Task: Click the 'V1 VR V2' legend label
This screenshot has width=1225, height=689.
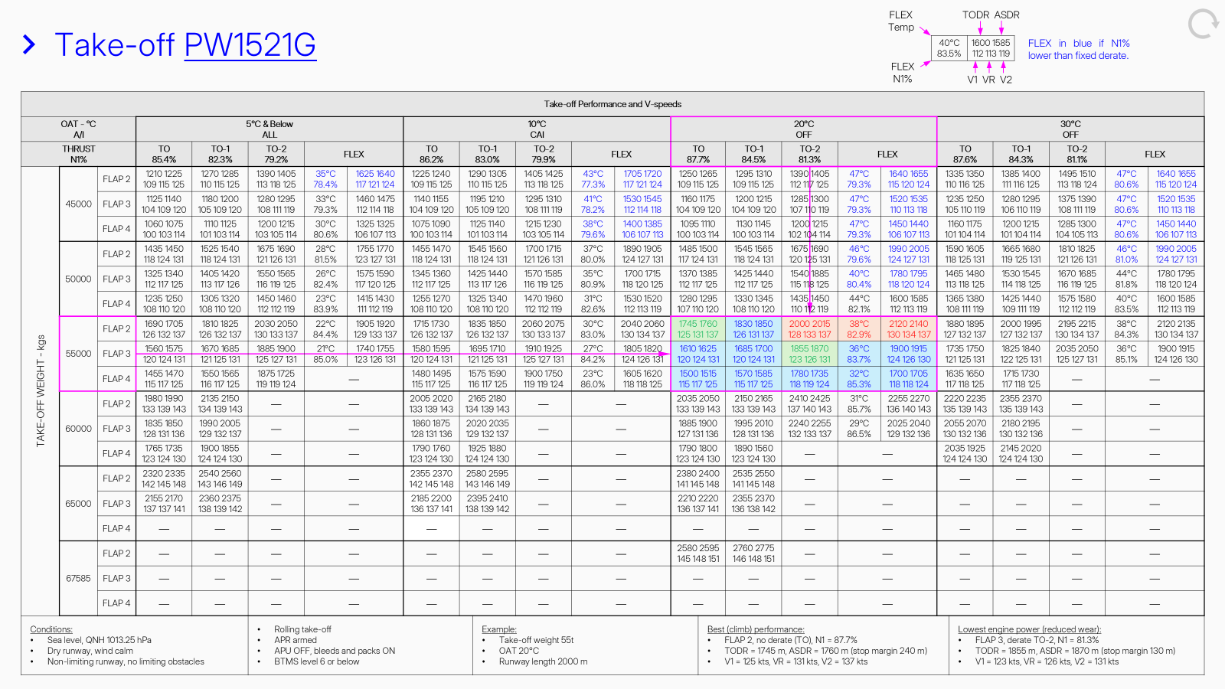Action: click(989, 80)
